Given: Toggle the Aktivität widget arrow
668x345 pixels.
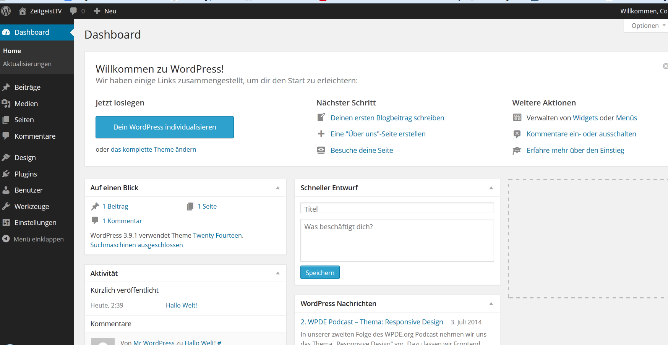Looking at the screenshot, I should coord(278,273).
